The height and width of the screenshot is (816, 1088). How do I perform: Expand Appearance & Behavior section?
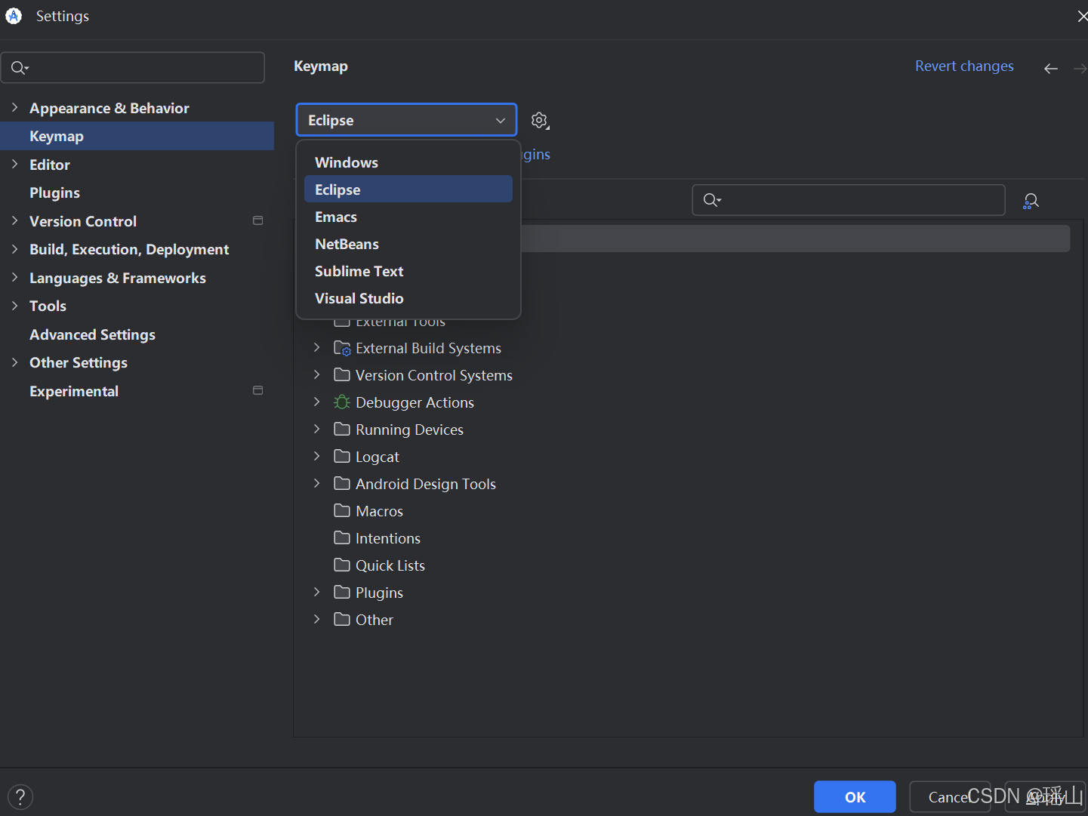(x=14, y=108)
